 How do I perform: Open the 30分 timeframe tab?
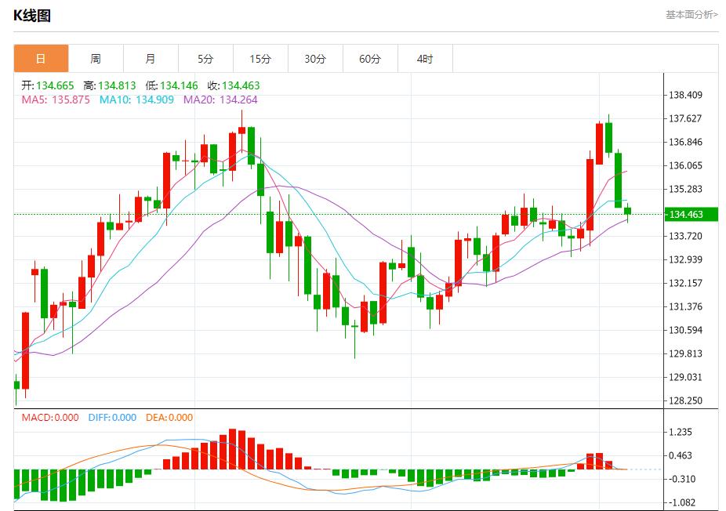[315, 59]
